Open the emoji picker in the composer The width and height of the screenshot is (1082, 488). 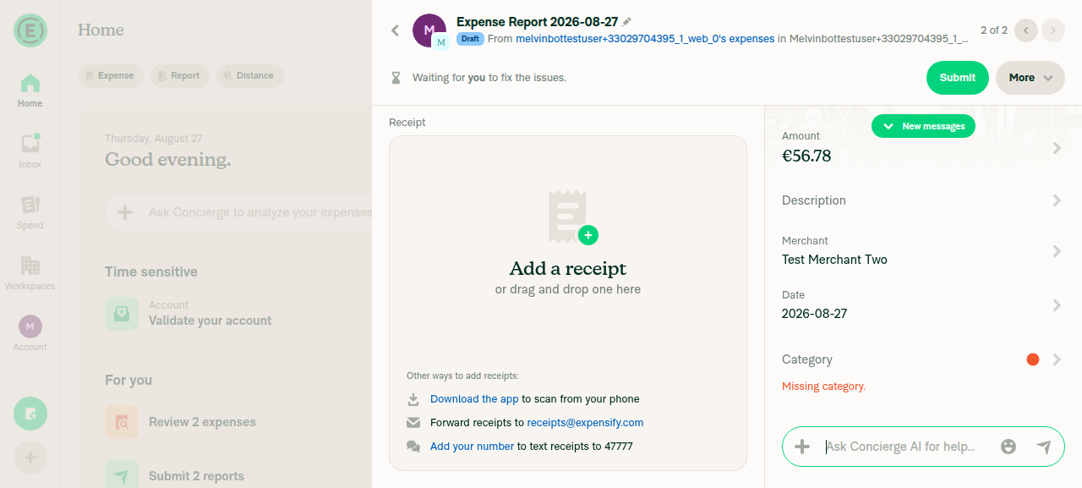(x=1008, y=447)
